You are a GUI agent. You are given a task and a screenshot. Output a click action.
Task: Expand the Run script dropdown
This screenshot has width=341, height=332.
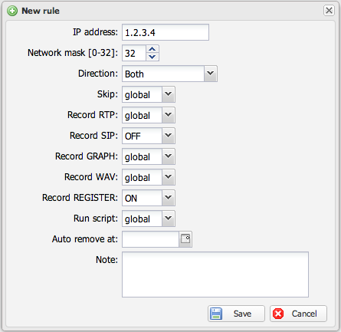tap(169, 219)
